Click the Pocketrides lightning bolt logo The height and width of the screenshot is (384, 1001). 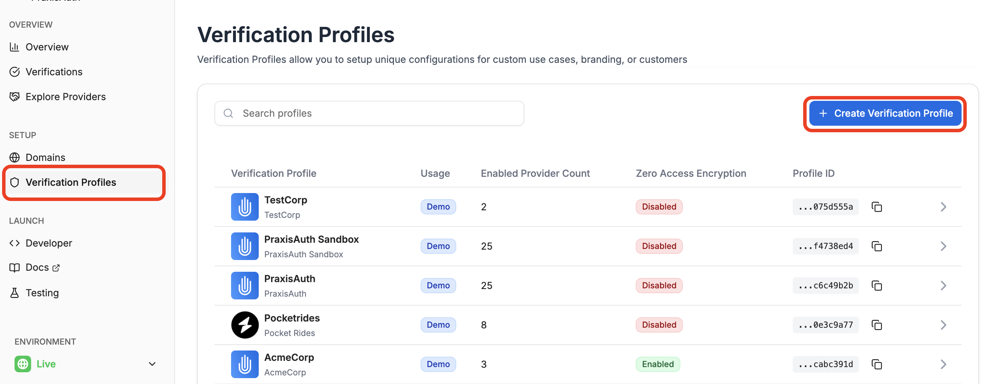pyautogui.click(x=245, y=325)
